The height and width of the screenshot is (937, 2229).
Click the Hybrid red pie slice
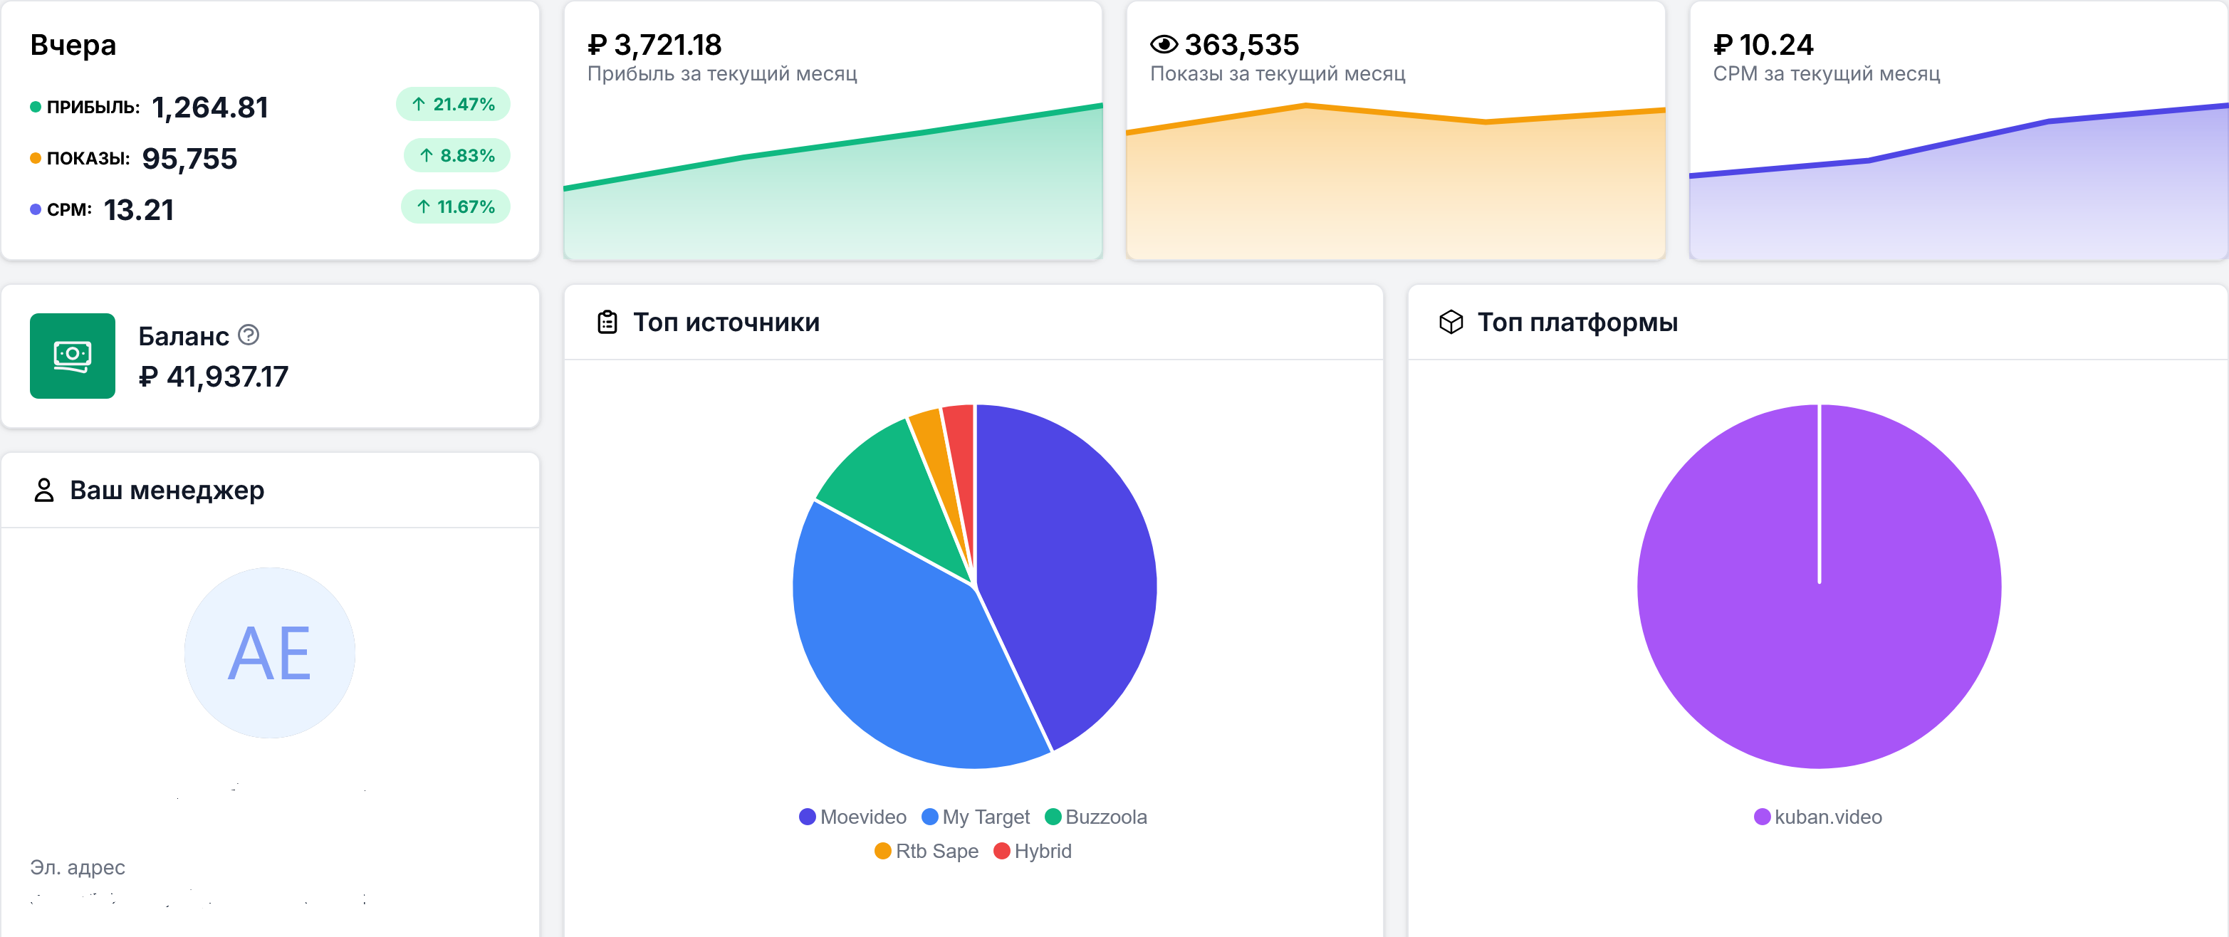962,459
